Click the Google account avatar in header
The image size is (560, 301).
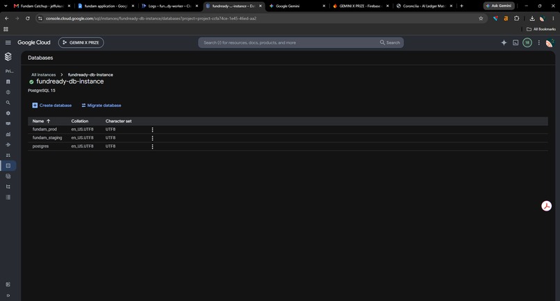pyautogui.click(x=550, y=43)
